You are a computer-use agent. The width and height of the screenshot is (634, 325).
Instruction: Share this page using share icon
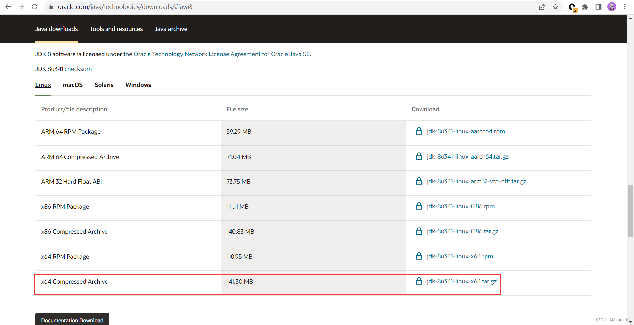(x=542, y=7)
